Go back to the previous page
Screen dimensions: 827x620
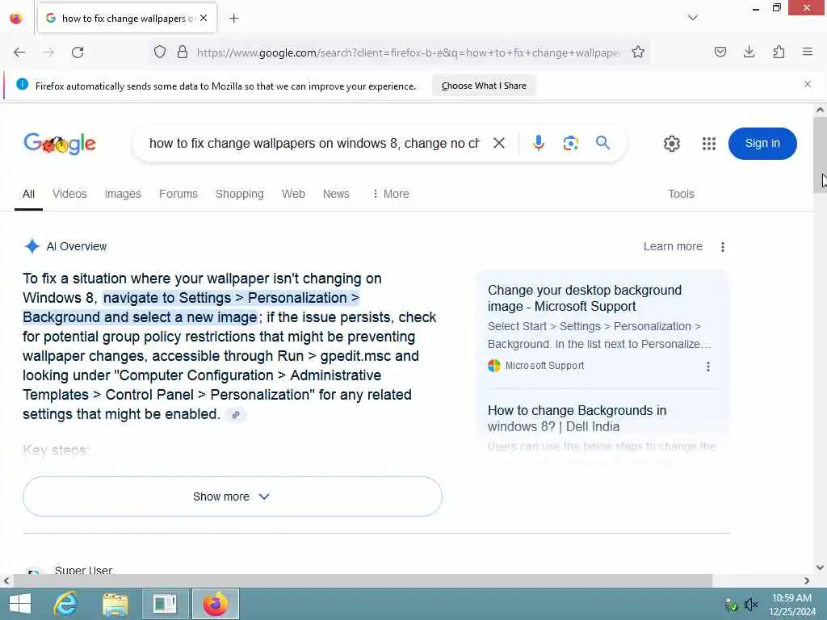click(19, 52)
